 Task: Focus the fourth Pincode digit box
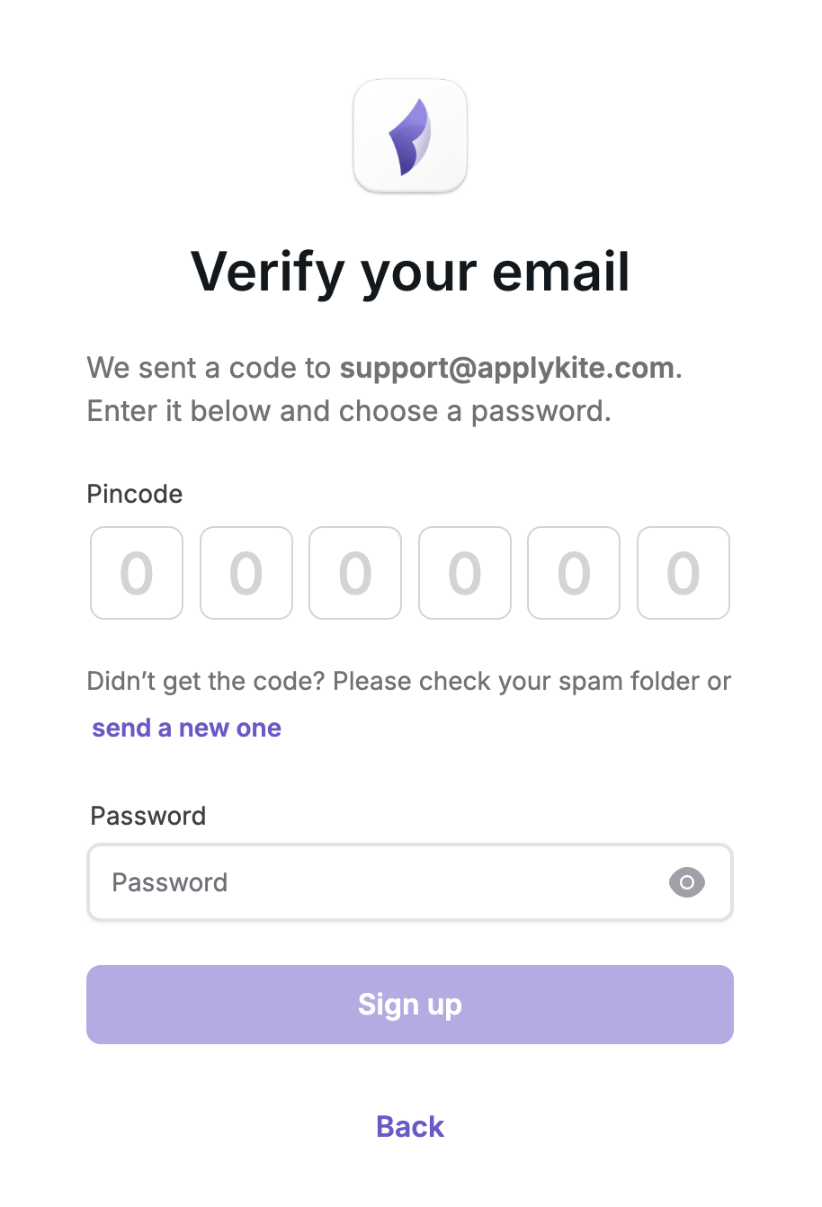[465, 573]
